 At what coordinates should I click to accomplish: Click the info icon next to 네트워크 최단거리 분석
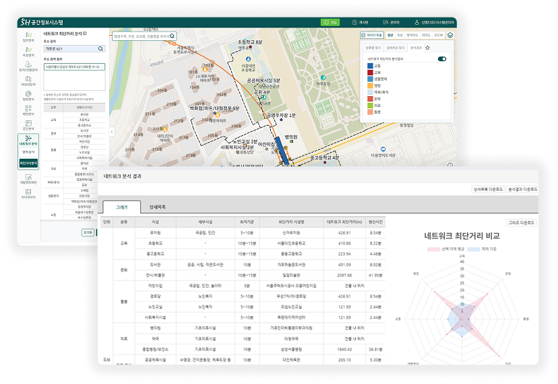point(84,33)
